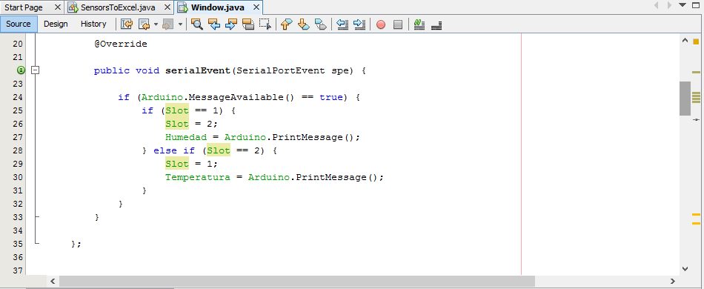
Task: Click the keyword true on line 24
Action: click(331, 97)
